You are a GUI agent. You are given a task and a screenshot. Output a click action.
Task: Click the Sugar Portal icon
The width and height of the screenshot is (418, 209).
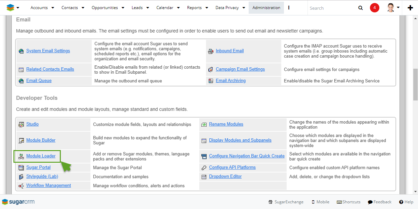(22, 168)
